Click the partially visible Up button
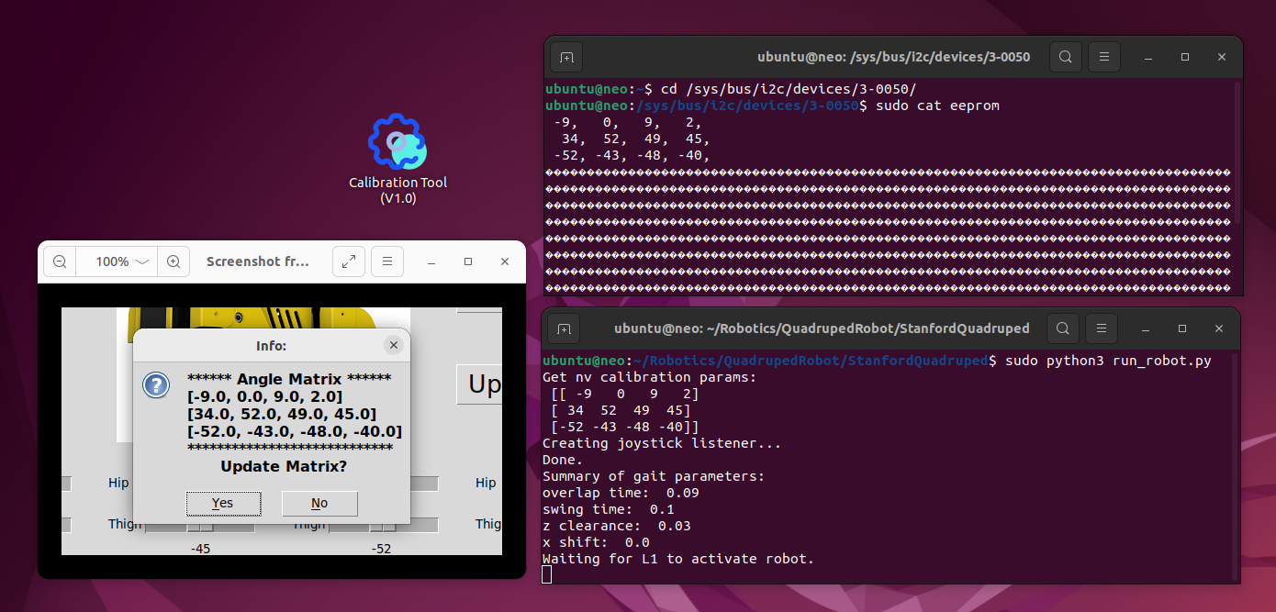The image size is (1276, 612). [x=479, y=384]
